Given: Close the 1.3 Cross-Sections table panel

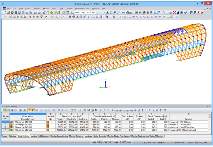Looking at the screenshot, I should (x=210, y=106).
